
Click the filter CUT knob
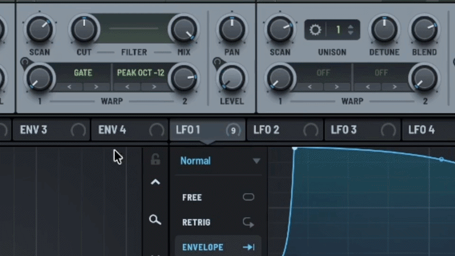[x=84, y=30]
